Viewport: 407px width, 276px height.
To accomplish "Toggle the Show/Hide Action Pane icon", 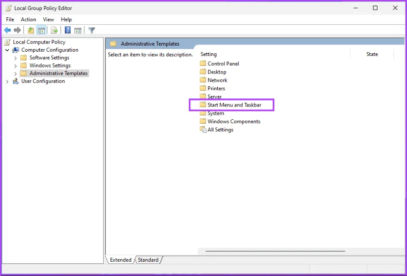I will [x=78, y=30].
